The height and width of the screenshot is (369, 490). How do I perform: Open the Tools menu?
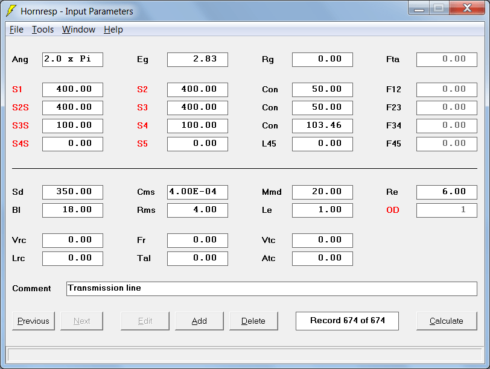tap(43, 30)
